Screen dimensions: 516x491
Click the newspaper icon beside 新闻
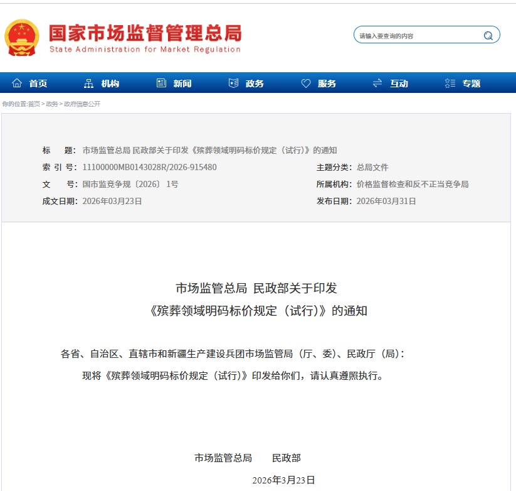[x=161, y=84]
